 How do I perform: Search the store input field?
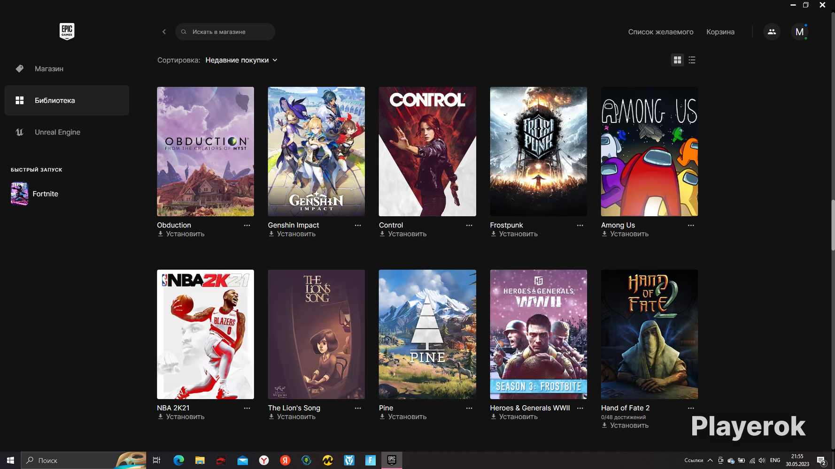coord(225,32)
